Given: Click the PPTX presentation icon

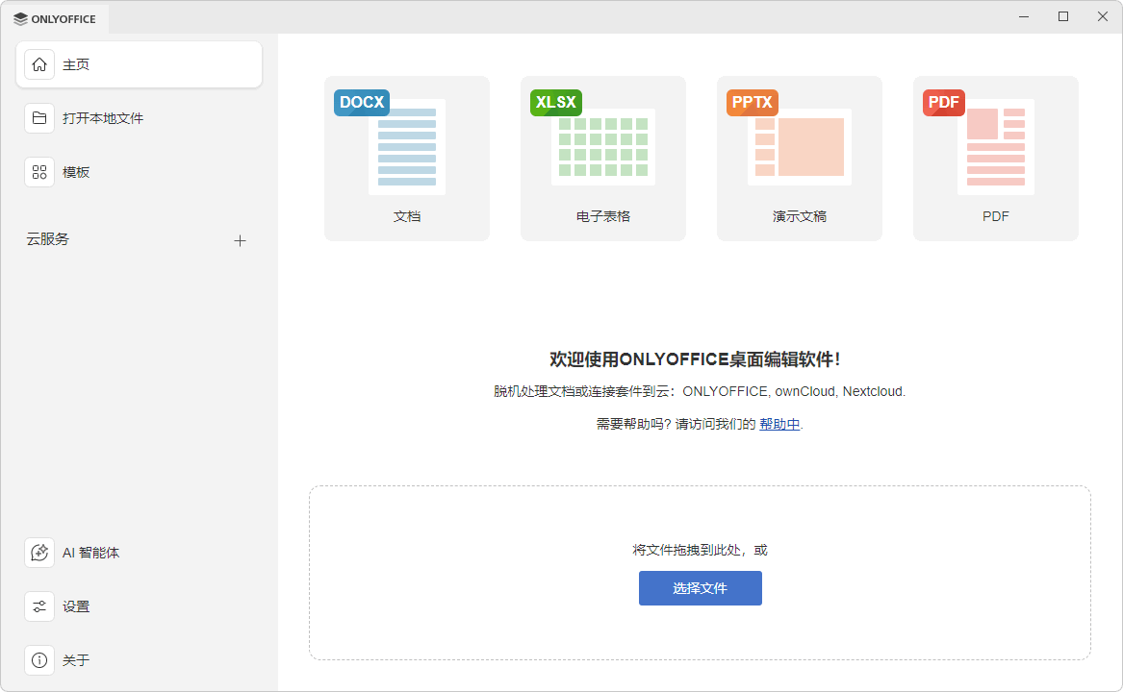Looking at the screenshot, I should pyautogui.click(x=788, y=138).
